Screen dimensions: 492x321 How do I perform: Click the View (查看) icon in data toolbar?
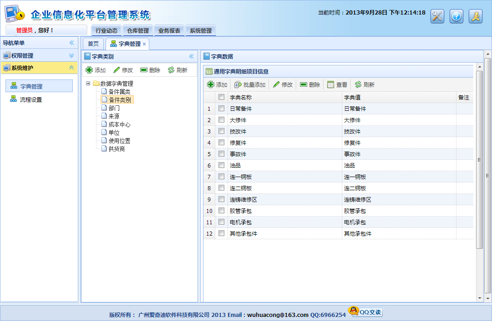331,84
